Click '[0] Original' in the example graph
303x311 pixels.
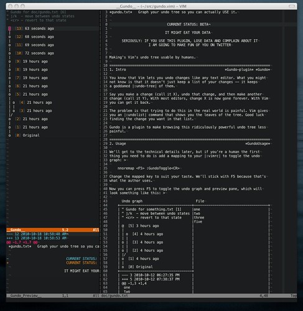tap(140, 267)
